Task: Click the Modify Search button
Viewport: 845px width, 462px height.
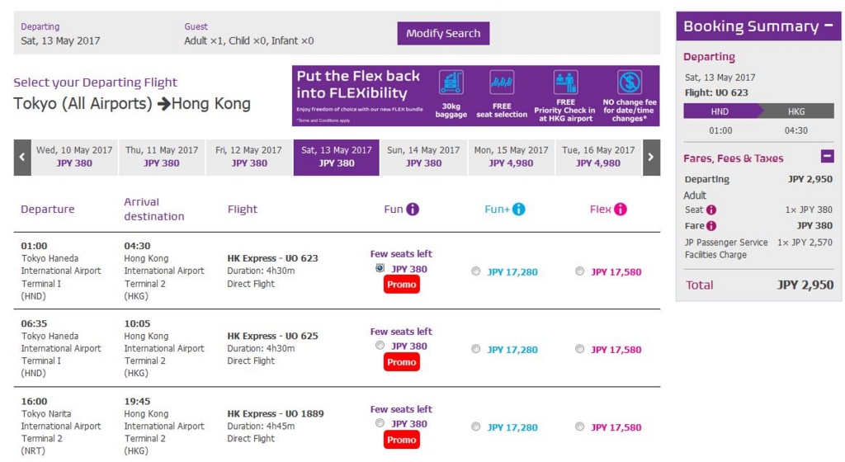Action: coord(443,33)
